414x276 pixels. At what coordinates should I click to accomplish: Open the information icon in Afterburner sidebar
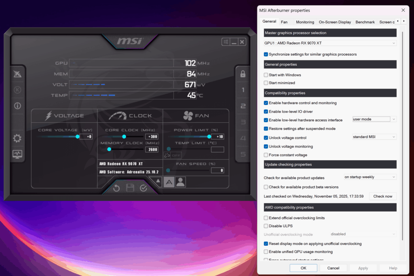click(17, 106)
